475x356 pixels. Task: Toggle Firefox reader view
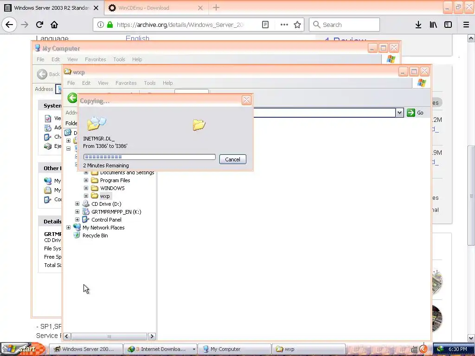point(265,25)
